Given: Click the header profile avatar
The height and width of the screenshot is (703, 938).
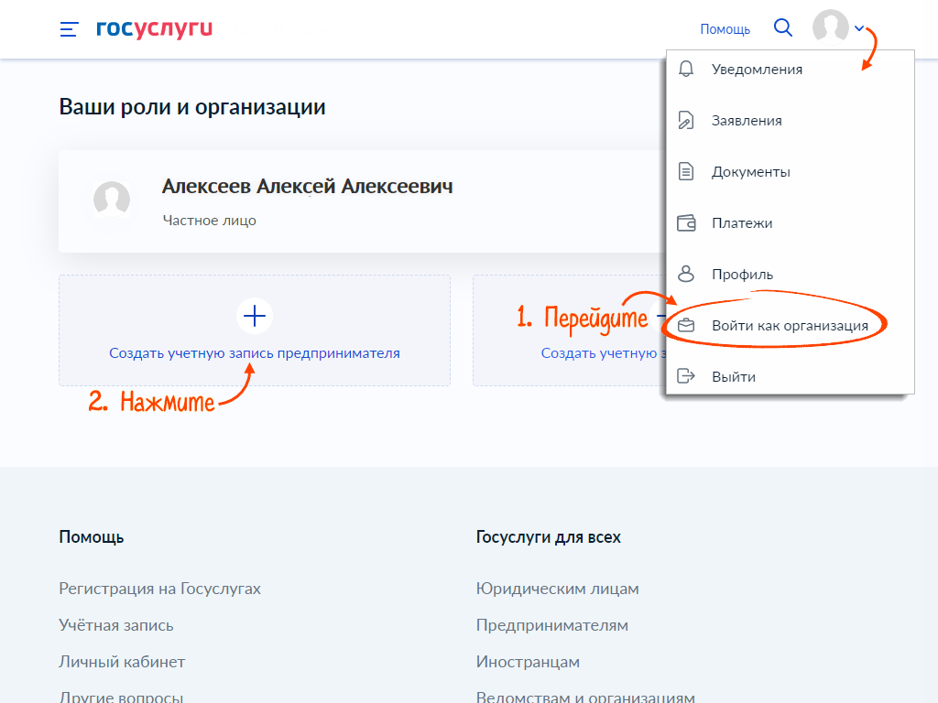Looking at the screenshot, I should click(x=830, y=27).
